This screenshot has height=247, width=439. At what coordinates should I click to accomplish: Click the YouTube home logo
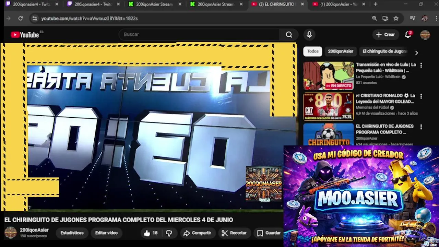click(25, 35)
